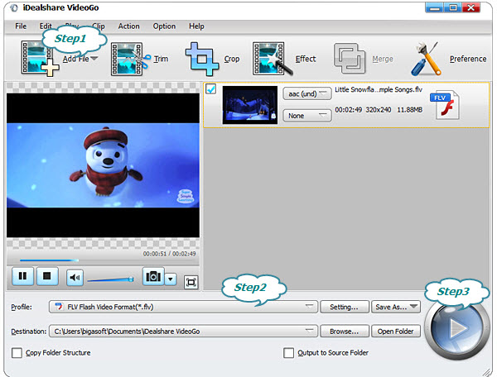This screenshot has height=377, width=497.
Task: Open the Action menu
Action: [x=128, y=26]
